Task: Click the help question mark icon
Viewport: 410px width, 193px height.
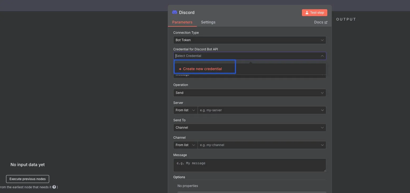Action: pyautogui.click(x=54, y=187)
